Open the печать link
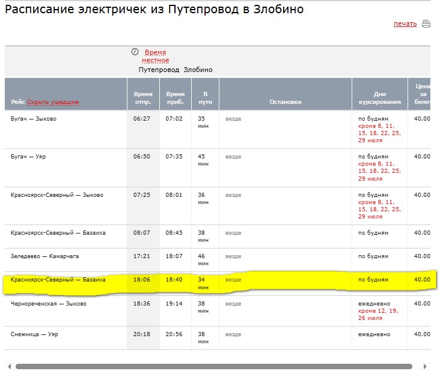The image size is (440, 377). click(x=405, y=24)
